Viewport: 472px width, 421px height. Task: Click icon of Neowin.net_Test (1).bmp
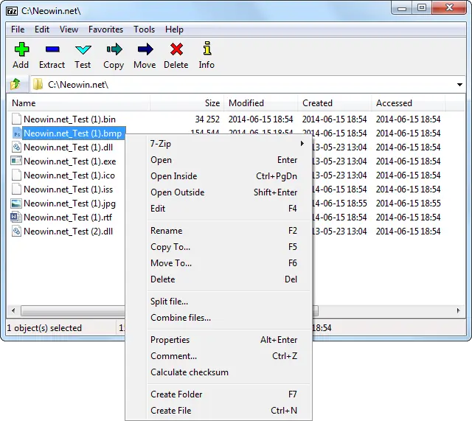[x=16, y=133]
